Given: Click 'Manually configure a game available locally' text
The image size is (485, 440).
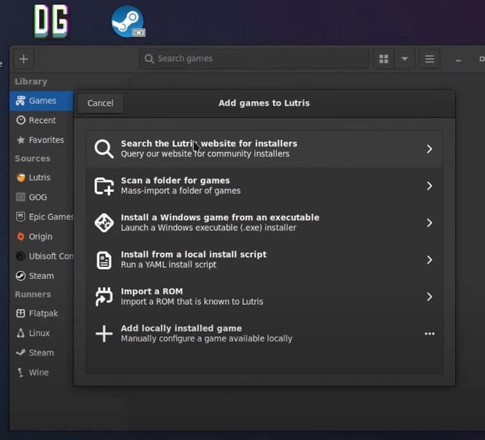Looking at the screenshot, I should click(206, 339).
